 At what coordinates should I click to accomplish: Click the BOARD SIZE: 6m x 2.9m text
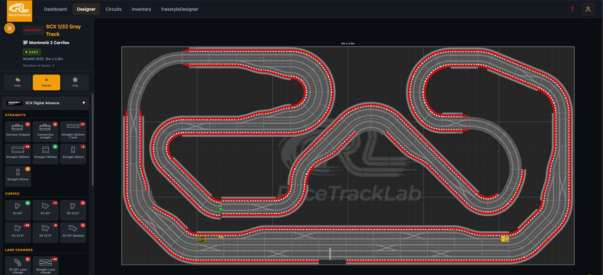(x=43, y=59)
